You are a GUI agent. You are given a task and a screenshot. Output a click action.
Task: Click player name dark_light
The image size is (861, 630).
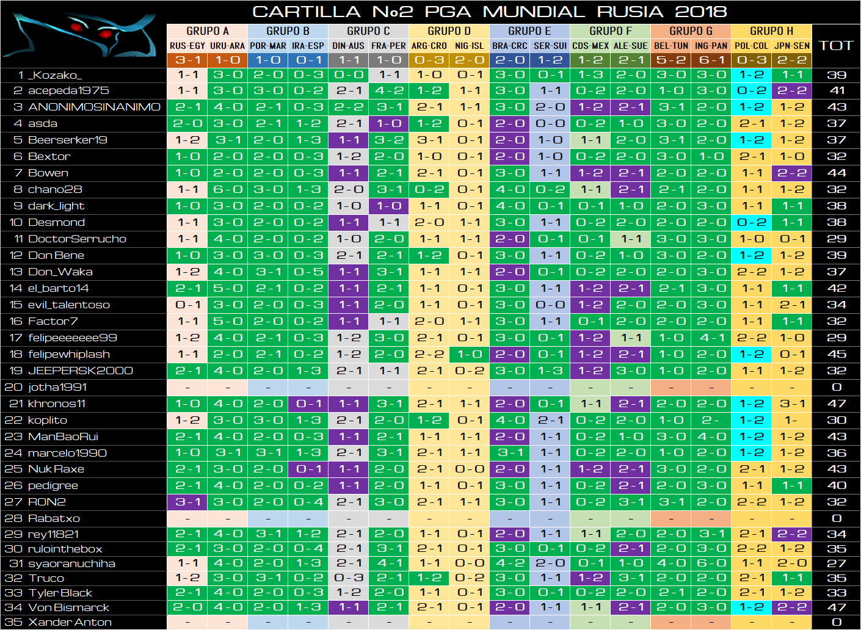pyautogui.click(x=56, y=206)
